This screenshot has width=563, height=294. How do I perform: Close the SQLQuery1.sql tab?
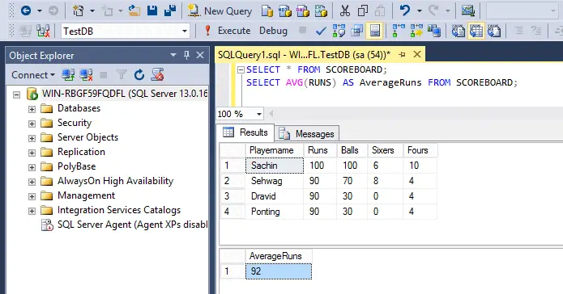[x=417, y=54]
